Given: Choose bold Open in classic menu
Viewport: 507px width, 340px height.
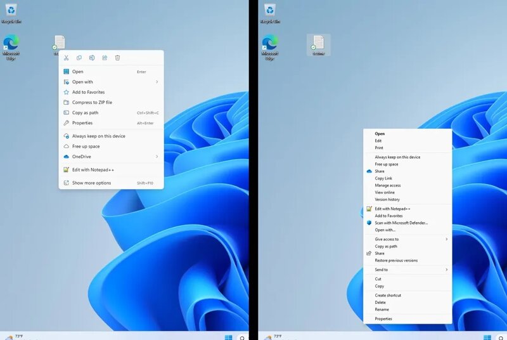Looking at the screenshot, I should pos(408,134).
